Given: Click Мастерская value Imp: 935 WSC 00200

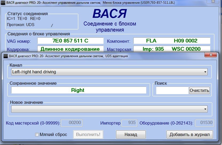Looking at the screenshot, I should (172, 49).
